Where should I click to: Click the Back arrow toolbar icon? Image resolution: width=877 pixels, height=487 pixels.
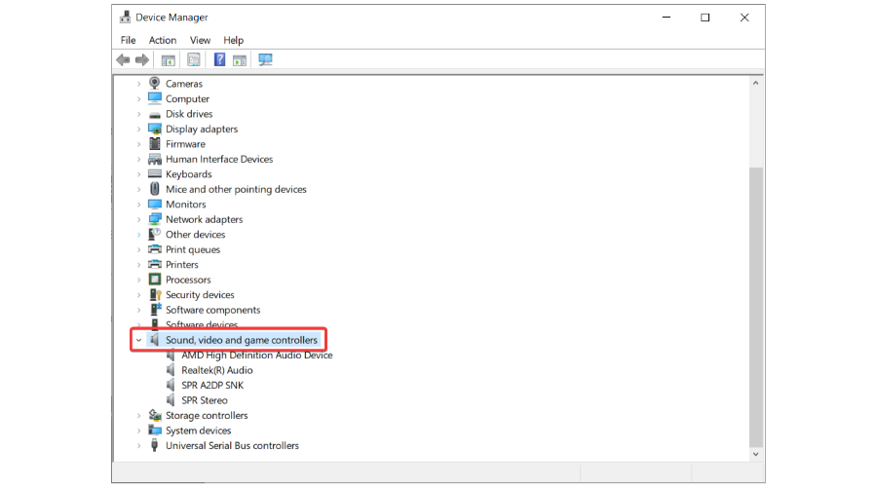pos(123,59)
